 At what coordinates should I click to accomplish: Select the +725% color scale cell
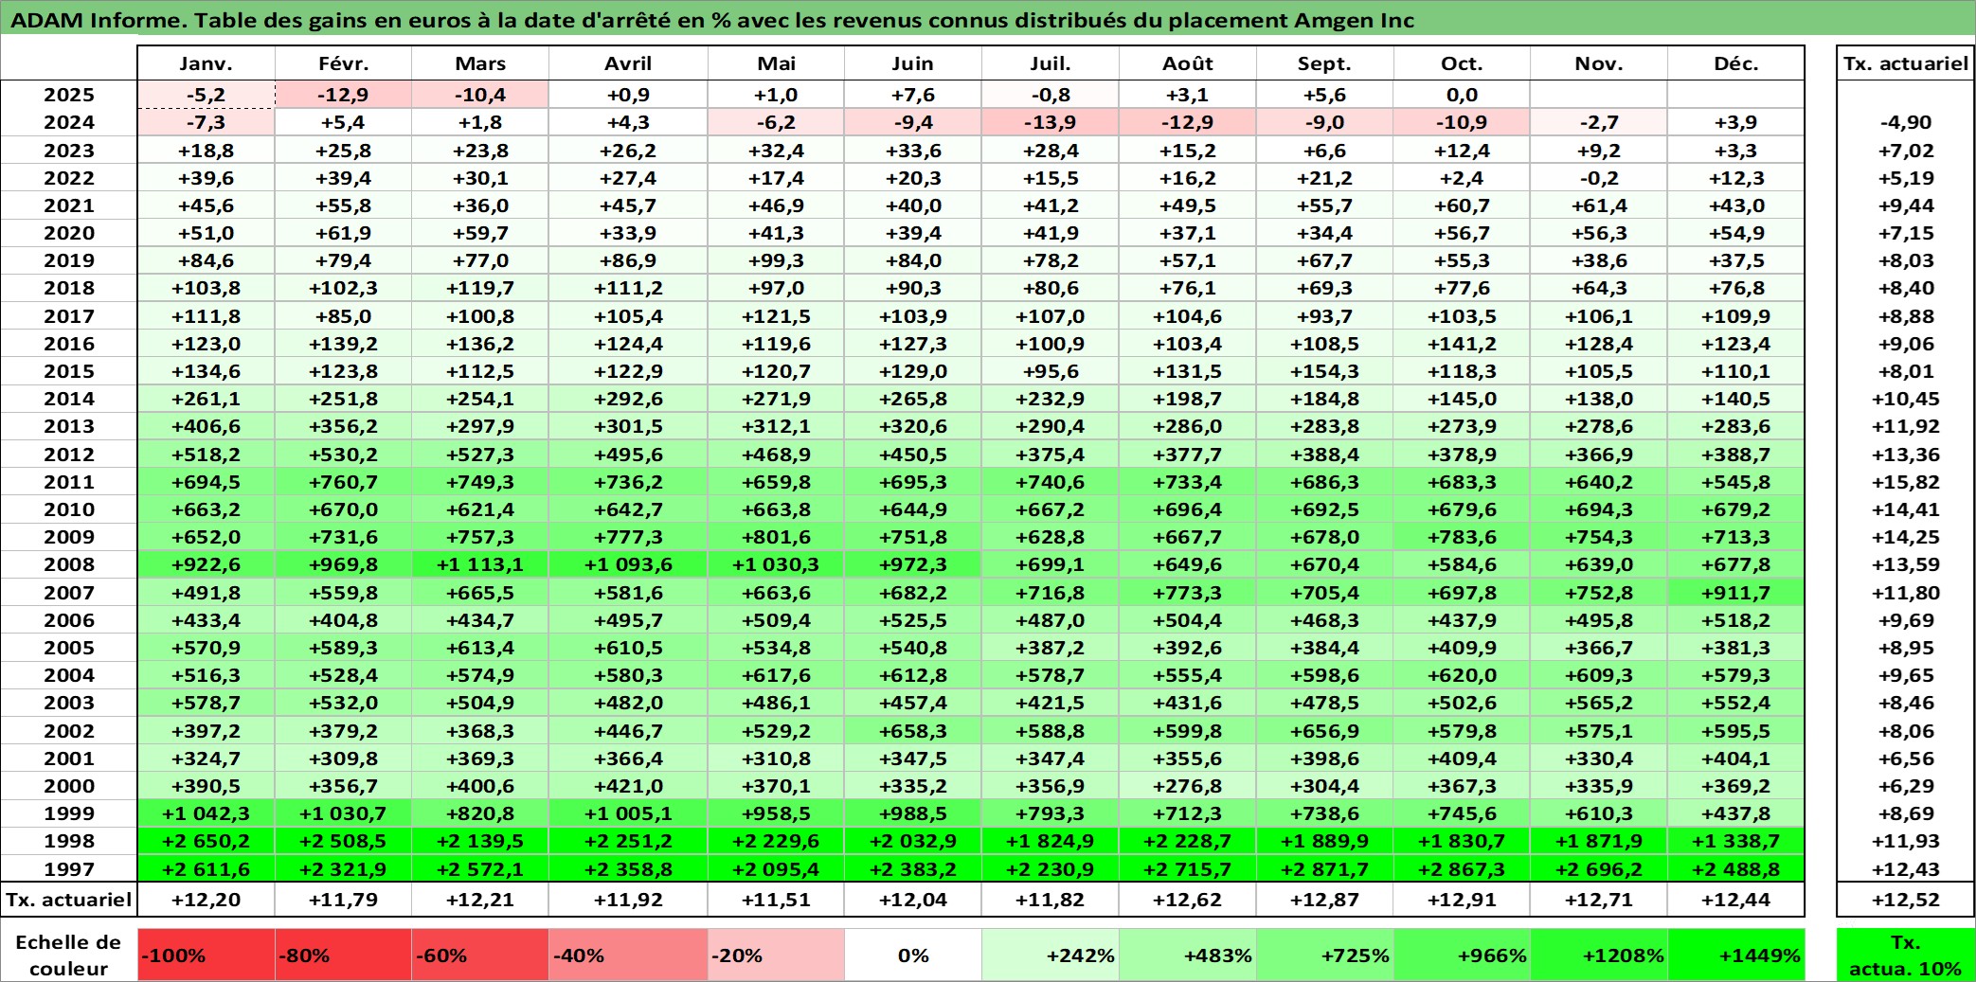coord(1324,955)
